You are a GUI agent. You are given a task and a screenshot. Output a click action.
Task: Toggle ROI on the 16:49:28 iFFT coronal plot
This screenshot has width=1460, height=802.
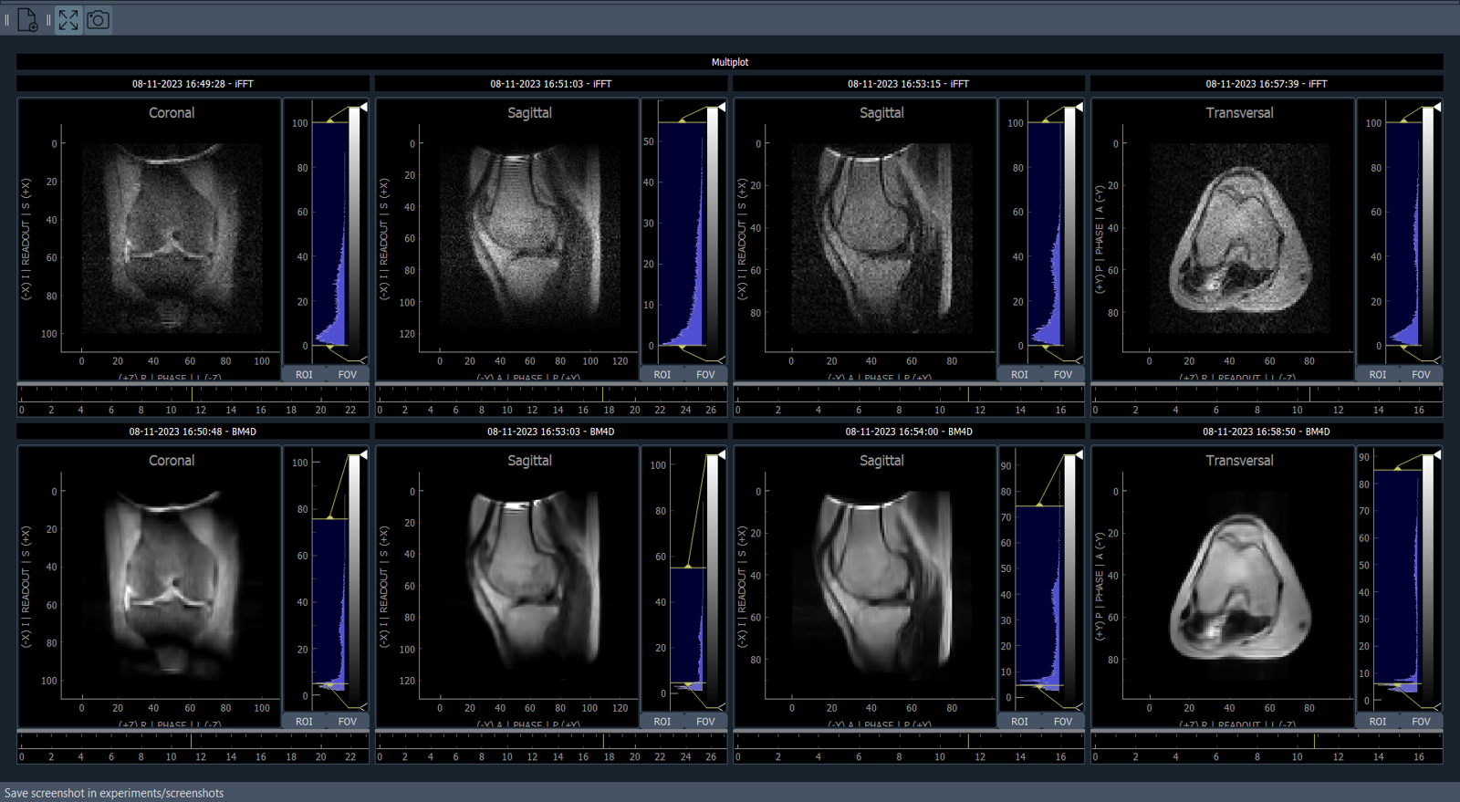(304, 374)
